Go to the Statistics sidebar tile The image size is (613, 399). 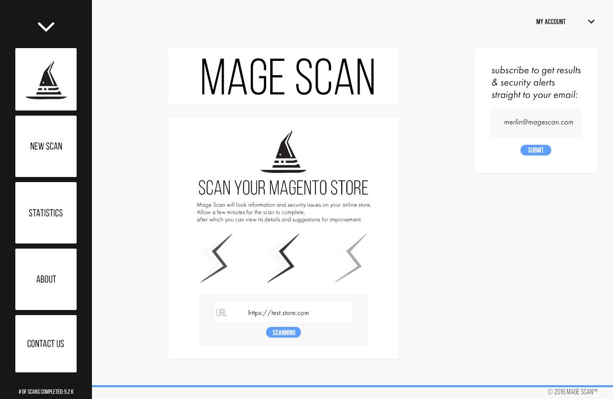tap(46, 213)
